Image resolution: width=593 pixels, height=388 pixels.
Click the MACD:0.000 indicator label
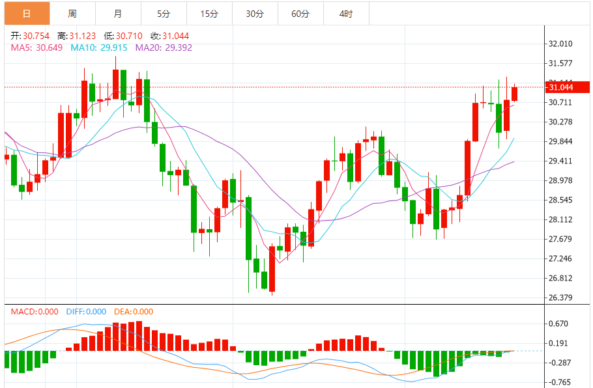35,312
